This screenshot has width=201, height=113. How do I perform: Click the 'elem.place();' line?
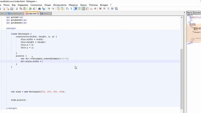coord(19,100)
